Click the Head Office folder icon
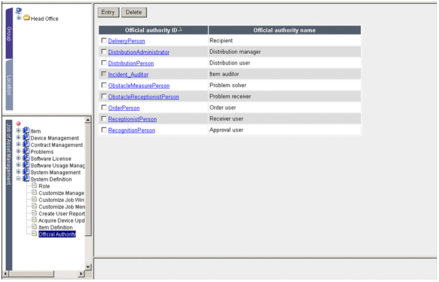The width and height of the screenshot is (439, 282). 26,19
